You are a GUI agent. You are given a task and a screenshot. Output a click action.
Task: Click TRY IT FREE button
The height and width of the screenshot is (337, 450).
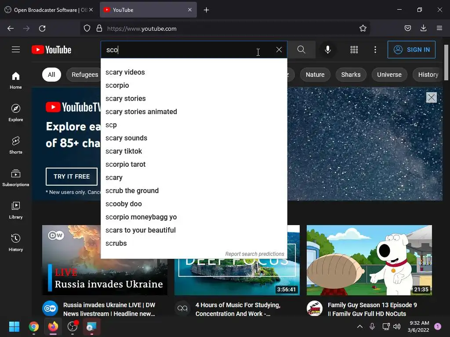(72, 176)
